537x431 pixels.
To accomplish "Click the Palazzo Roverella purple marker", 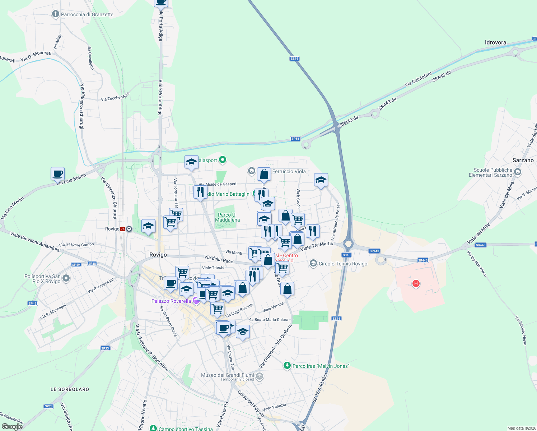I will pyautogui.click(x=196, y=301).
